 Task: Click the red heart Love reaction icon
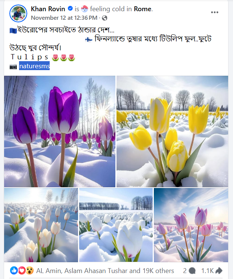coord(22,270)
